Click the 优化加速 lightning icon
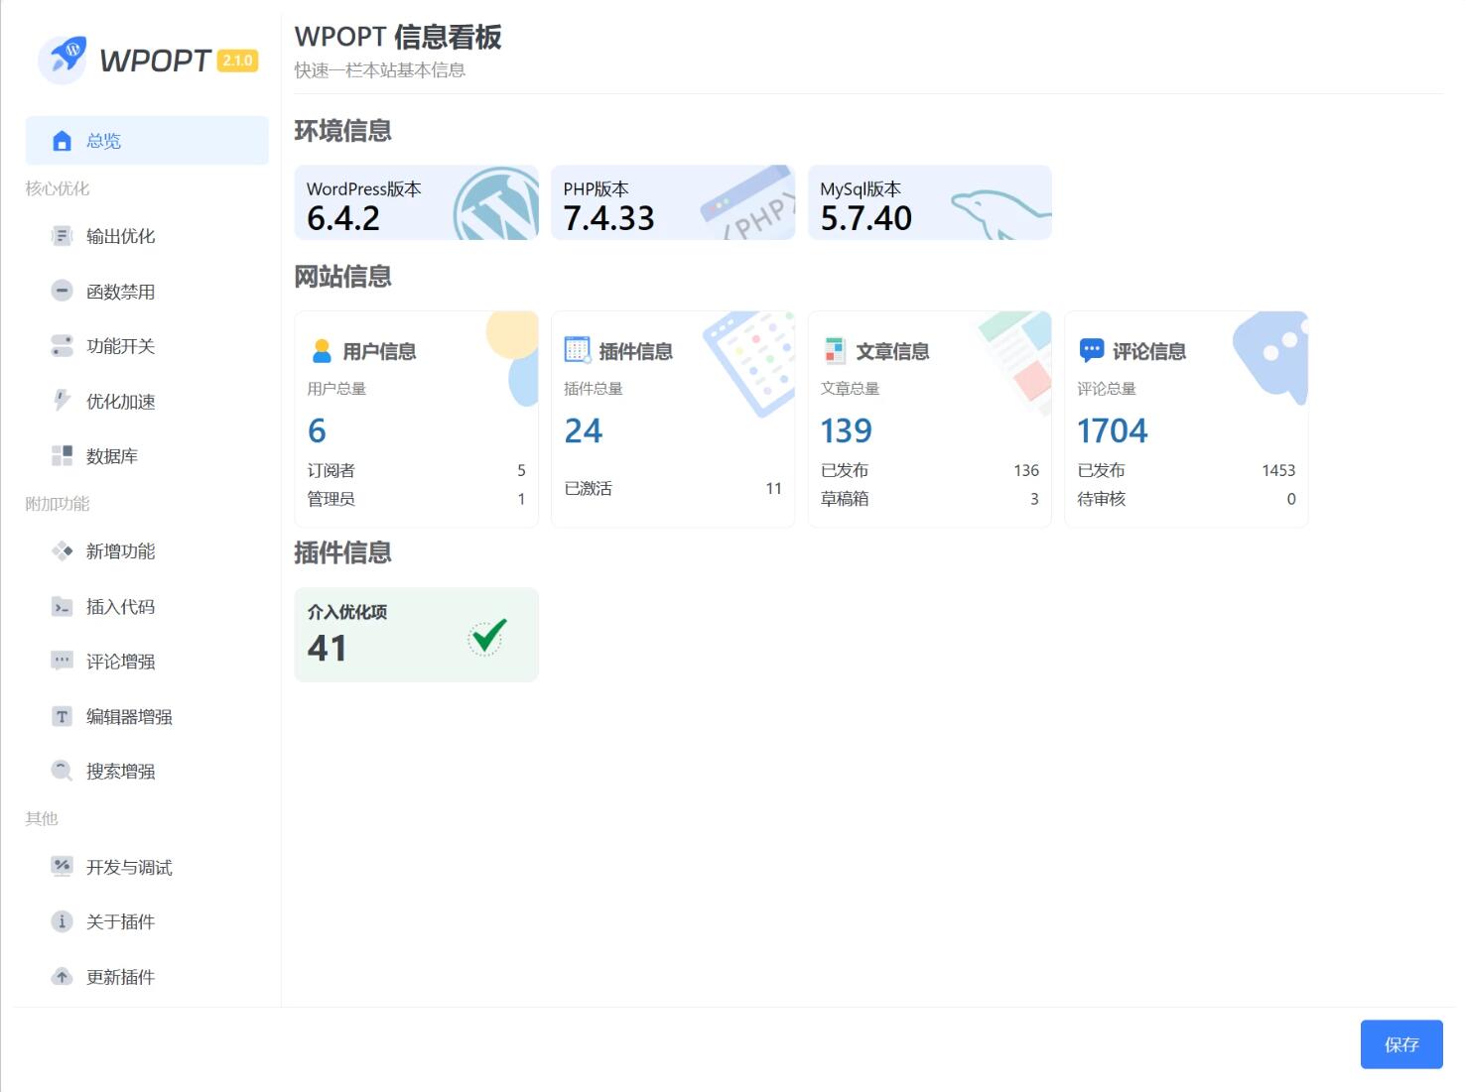 coord(62,401)
